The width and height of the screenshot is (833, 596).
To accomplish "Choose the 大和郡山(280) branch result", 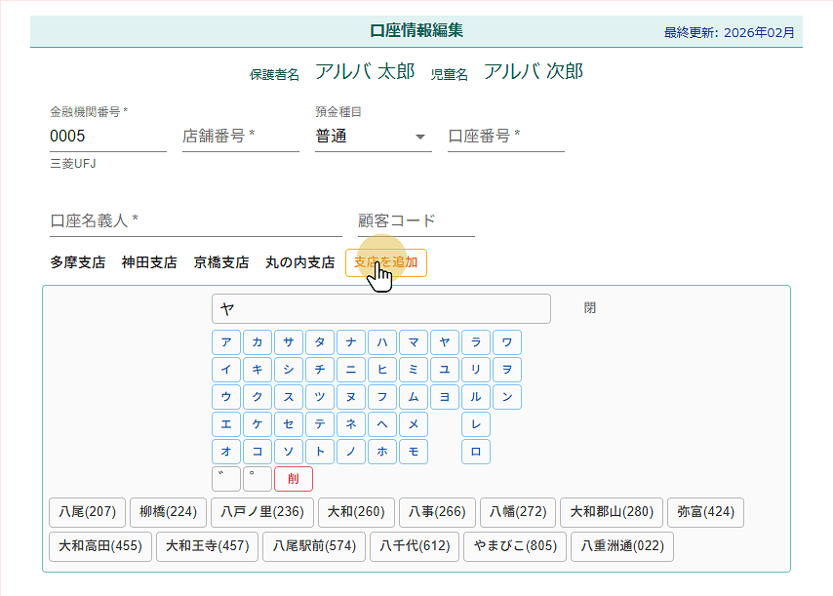I will pyautogui.click(x=611, y=512).
